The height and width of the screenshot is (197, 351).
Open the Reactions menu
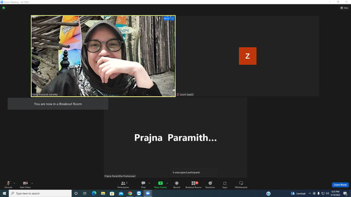coord(210,184)
